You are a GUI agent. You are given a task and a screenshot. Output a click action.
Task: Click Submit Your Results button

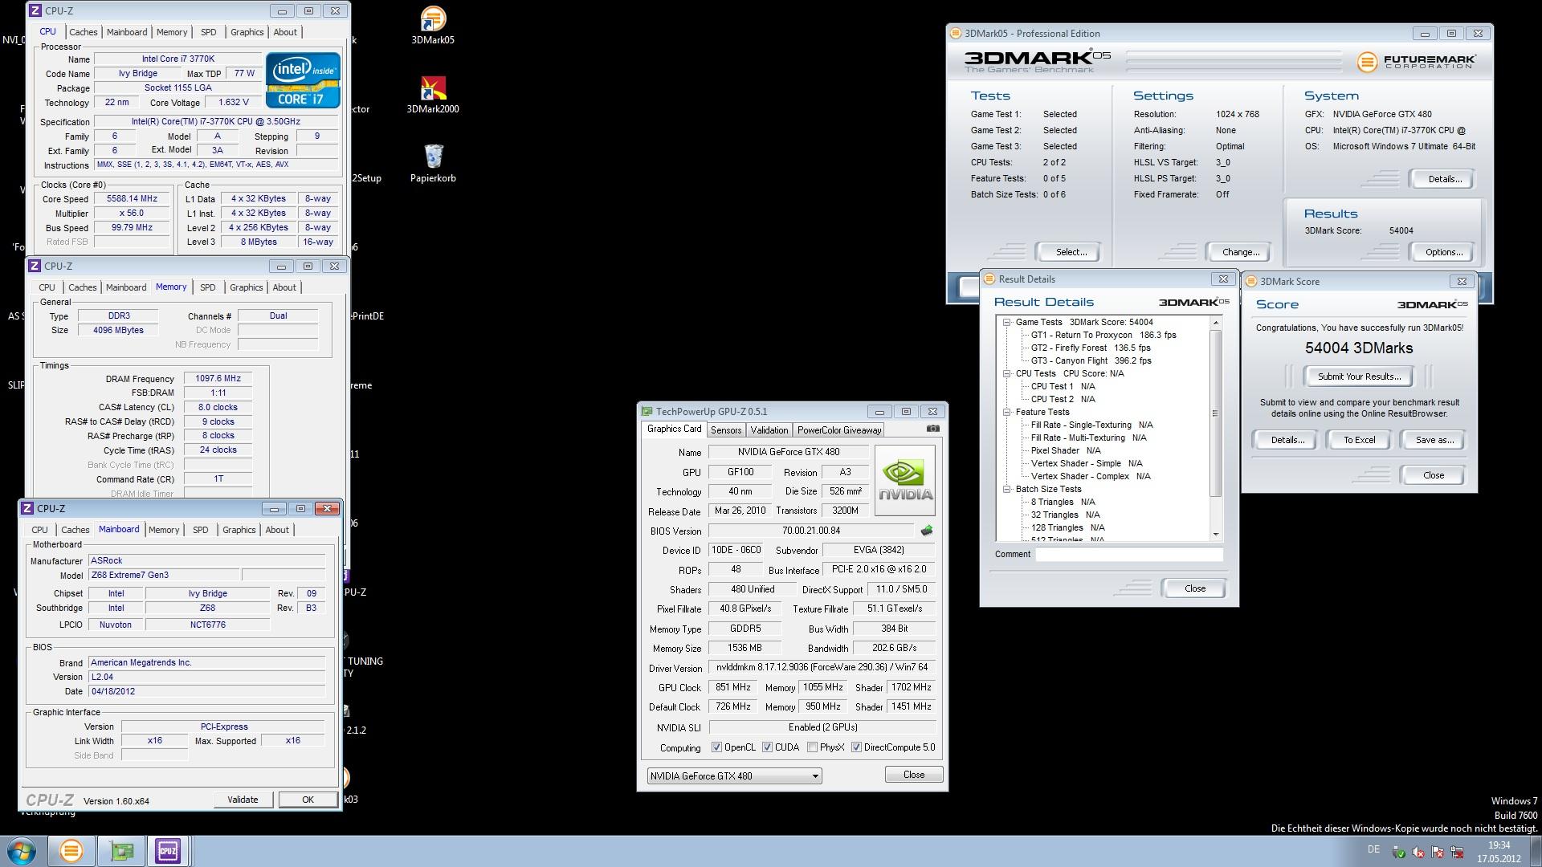tap(1359, 377)
